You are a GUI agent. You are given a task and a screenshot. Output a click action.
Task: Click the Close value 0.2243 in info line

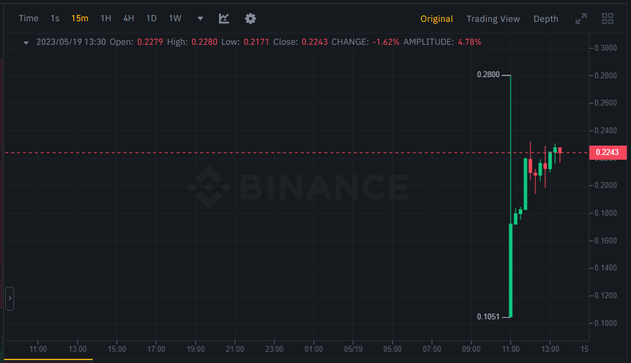click(315, 42)
